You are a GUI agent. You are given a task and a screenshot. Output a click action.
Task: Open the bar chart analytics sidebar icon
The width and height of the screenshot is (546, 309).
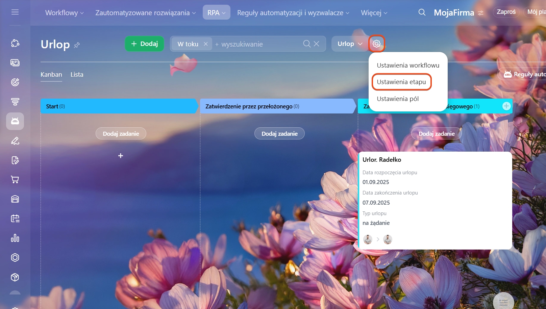[x=15, y=238]
